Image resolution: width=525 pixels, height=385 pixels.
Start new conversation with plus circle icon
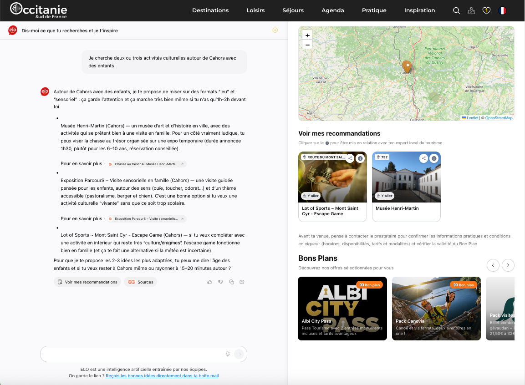click(x=275, y=30)
